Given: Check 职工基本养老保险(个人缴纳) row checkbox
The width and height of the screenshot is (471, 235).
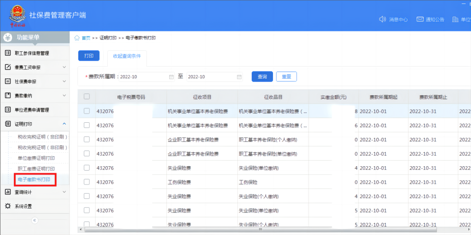Looking at the screenshot, I should coord(86,139).
